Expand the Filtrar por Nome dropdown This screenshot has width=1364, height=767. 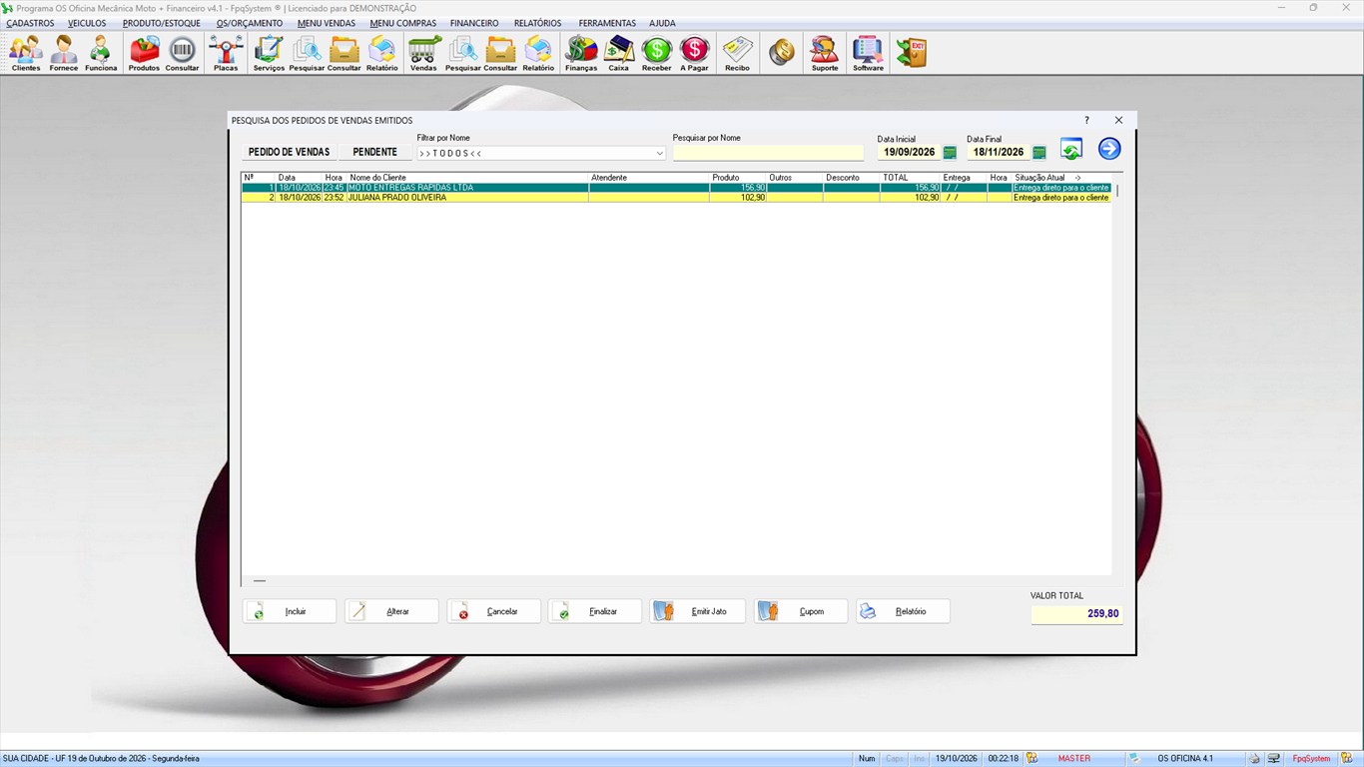point(659,153)
